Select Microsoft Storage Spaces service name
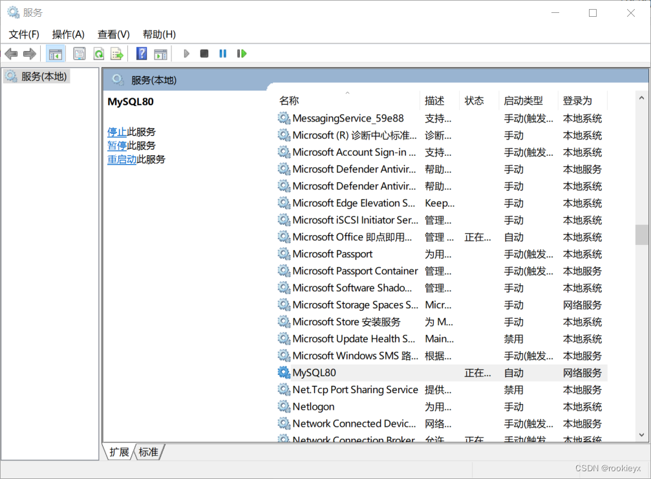 pos(356,304)
